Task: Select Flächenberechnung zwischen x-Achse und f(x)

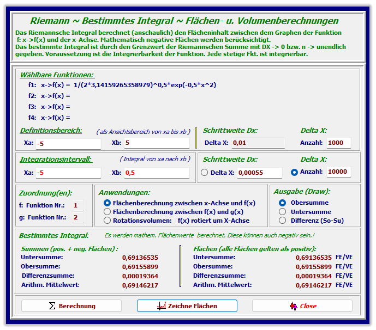Action: 107,203
